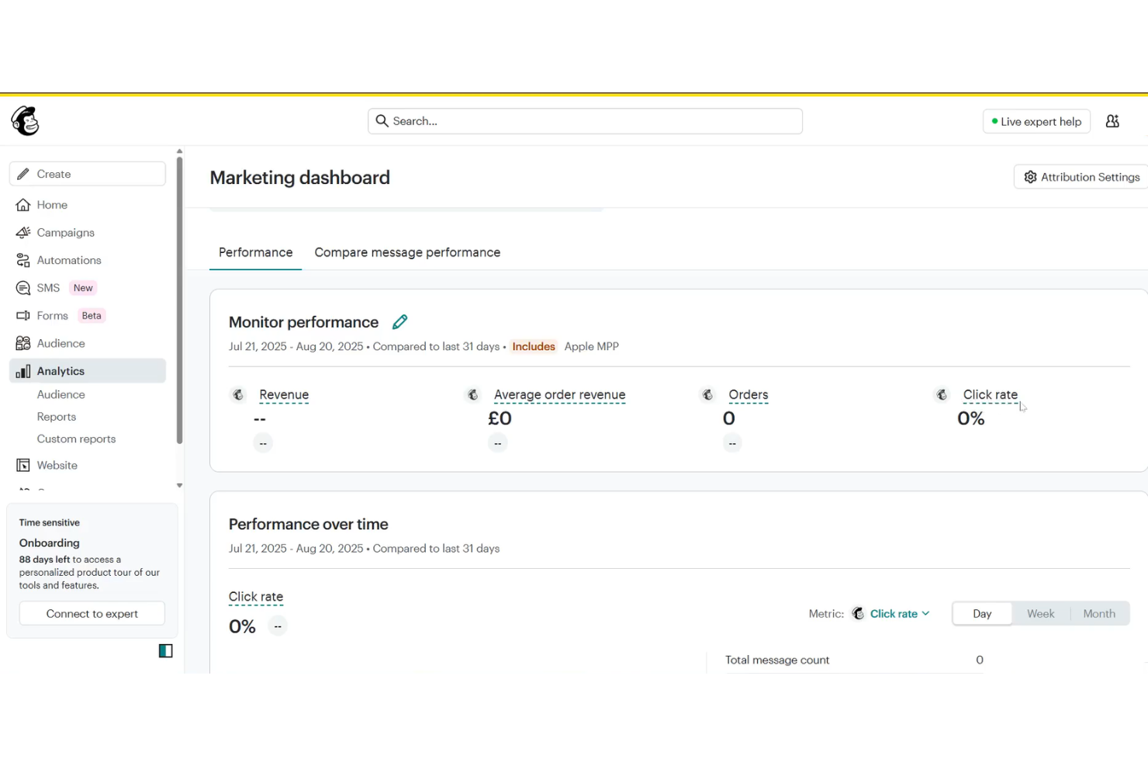Select the Automations sidebar icon

[22, 260]
